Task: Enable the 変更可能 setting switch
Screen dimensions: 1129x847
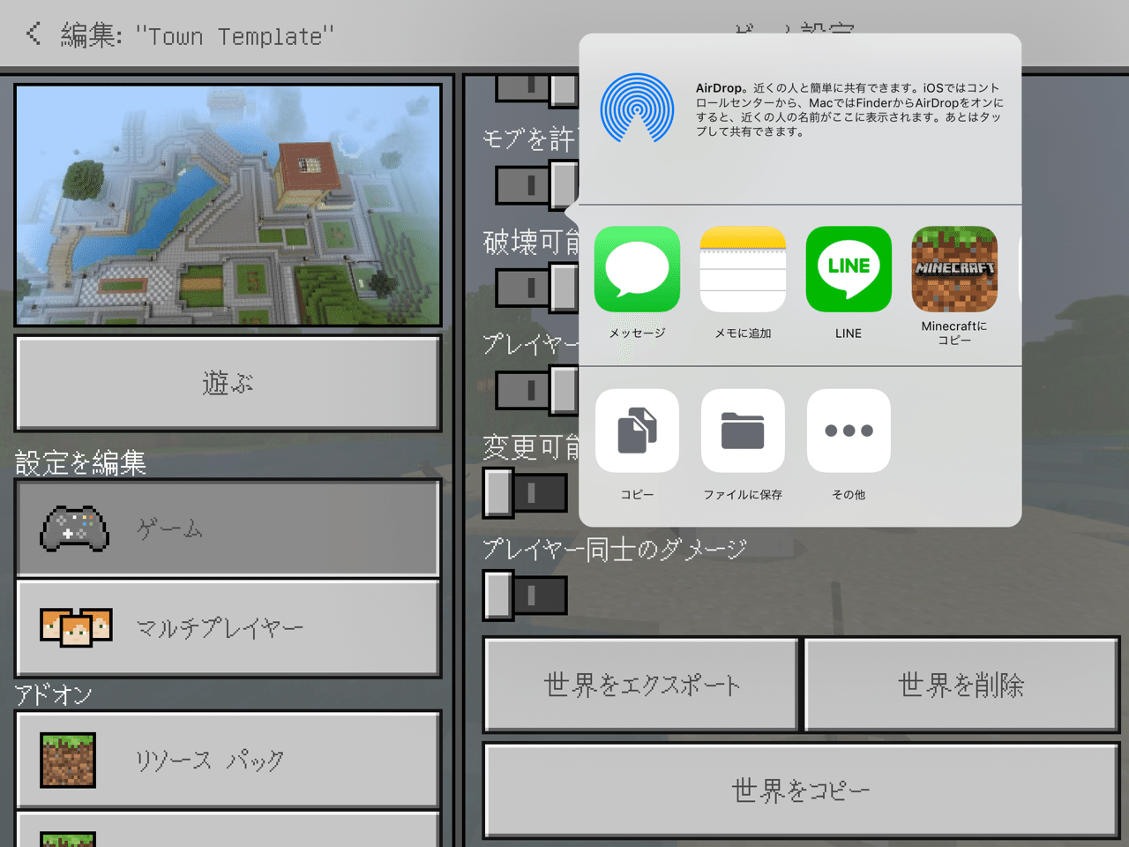Action: (x=525, y=492)
